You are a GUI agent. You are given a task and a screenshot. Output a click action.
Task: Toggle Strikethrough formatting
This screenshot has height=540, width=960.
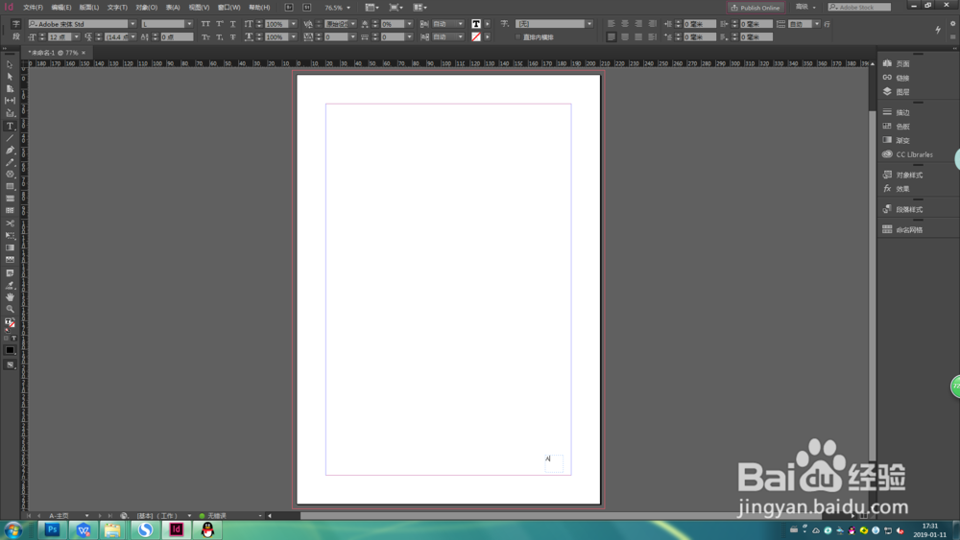[x=232, y=37]
